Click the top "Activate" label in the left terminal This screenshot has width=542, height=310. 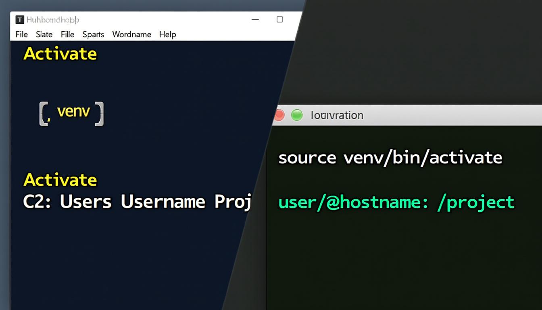point(60,53)
